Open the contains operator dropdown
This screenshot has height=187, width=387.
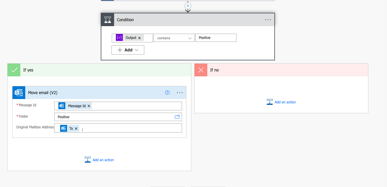(x=174, y=38)
